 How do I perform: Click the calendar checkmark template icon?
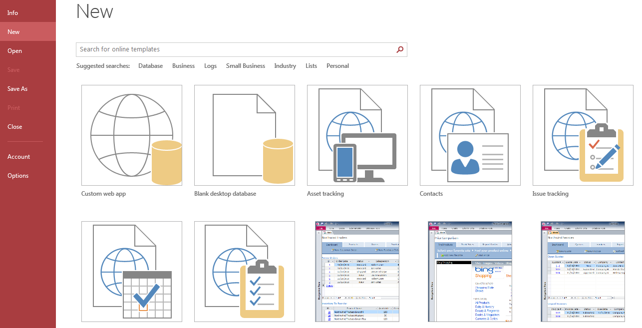click(132, 272)
